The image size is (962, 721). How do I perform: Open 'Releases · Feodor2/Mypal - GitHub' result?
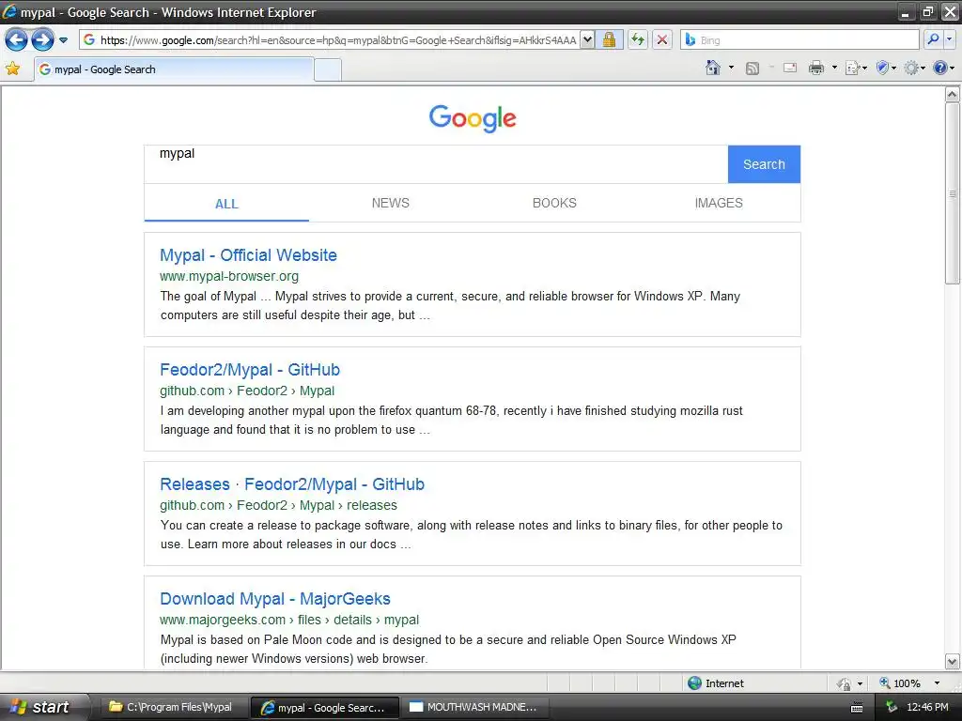click(292, 484)
